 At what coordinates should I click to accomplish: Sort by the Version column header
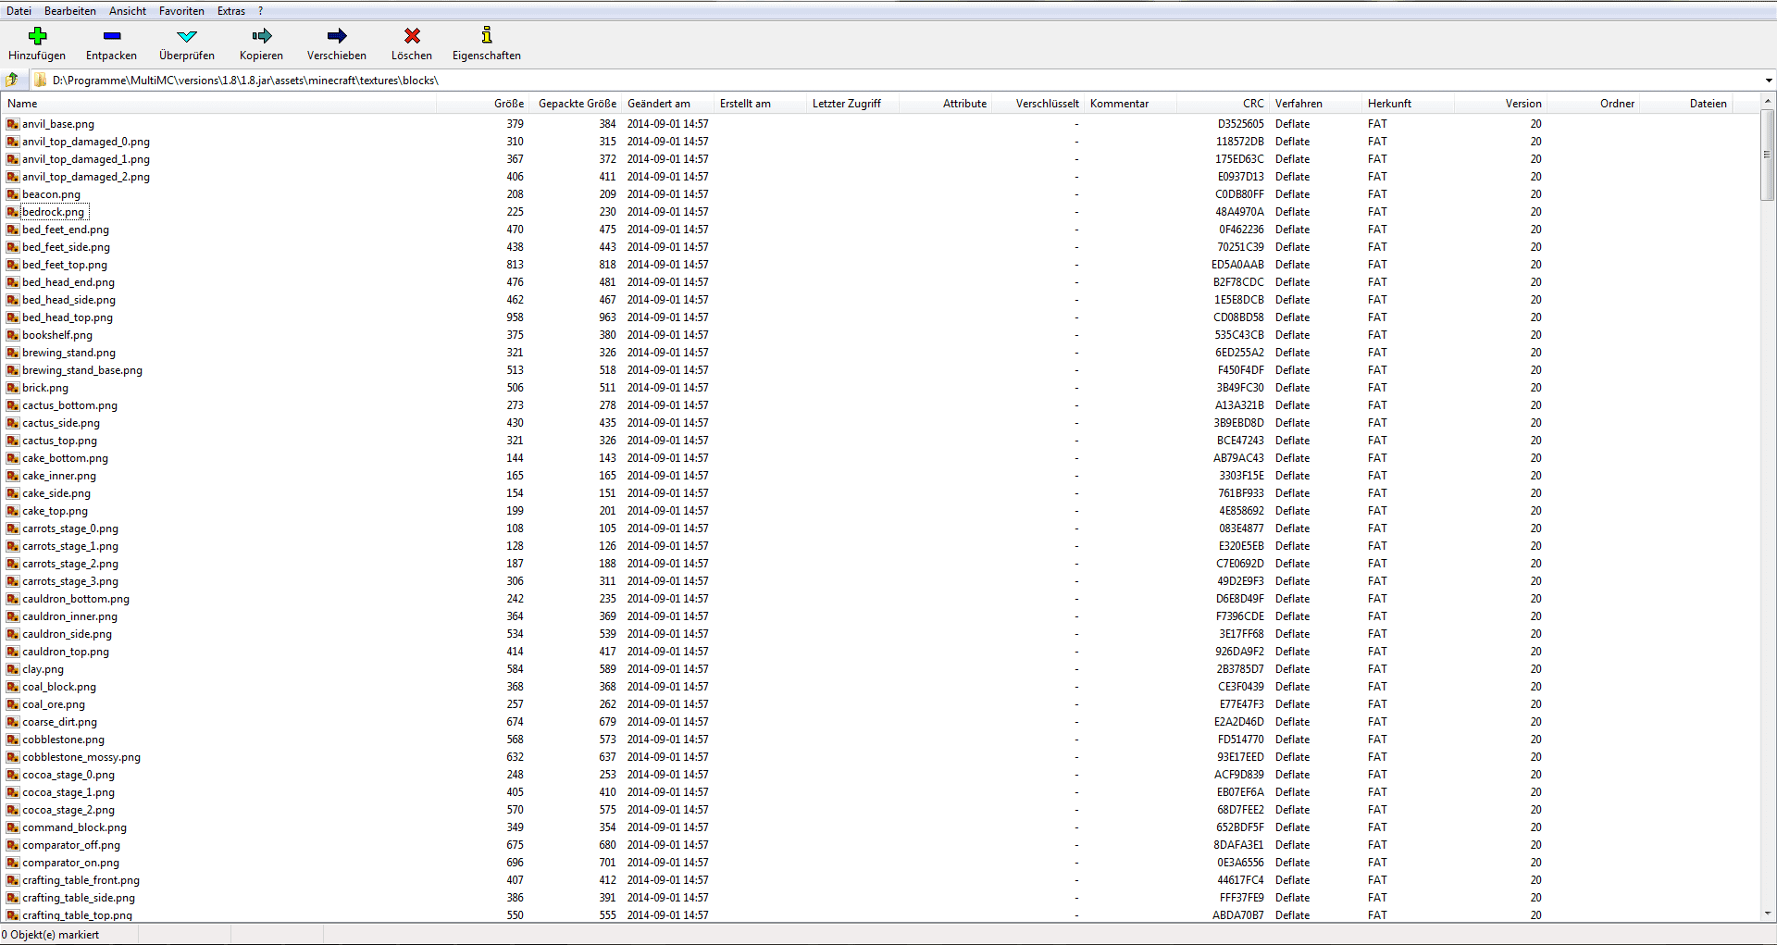[1500, 104]
